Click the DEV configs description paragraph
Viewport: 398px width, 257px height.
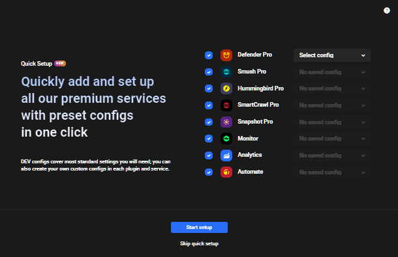[96, 165]
